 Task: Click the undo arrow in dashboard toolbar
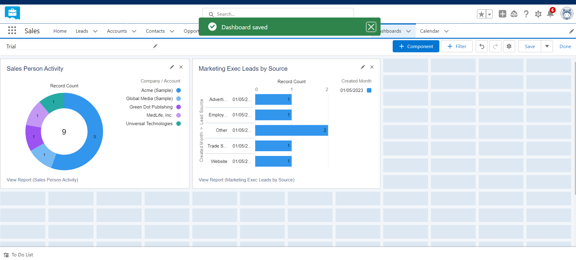tap(481, 47)
